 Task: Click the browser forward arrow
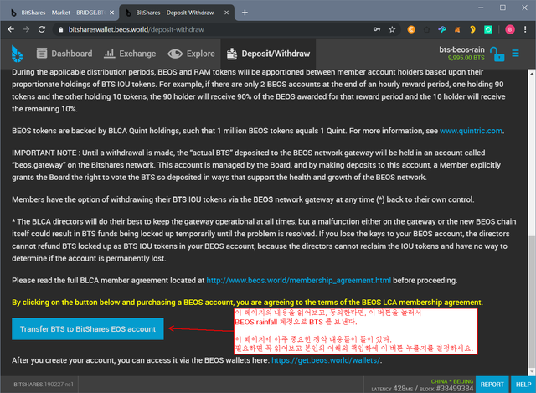(26, 30)
